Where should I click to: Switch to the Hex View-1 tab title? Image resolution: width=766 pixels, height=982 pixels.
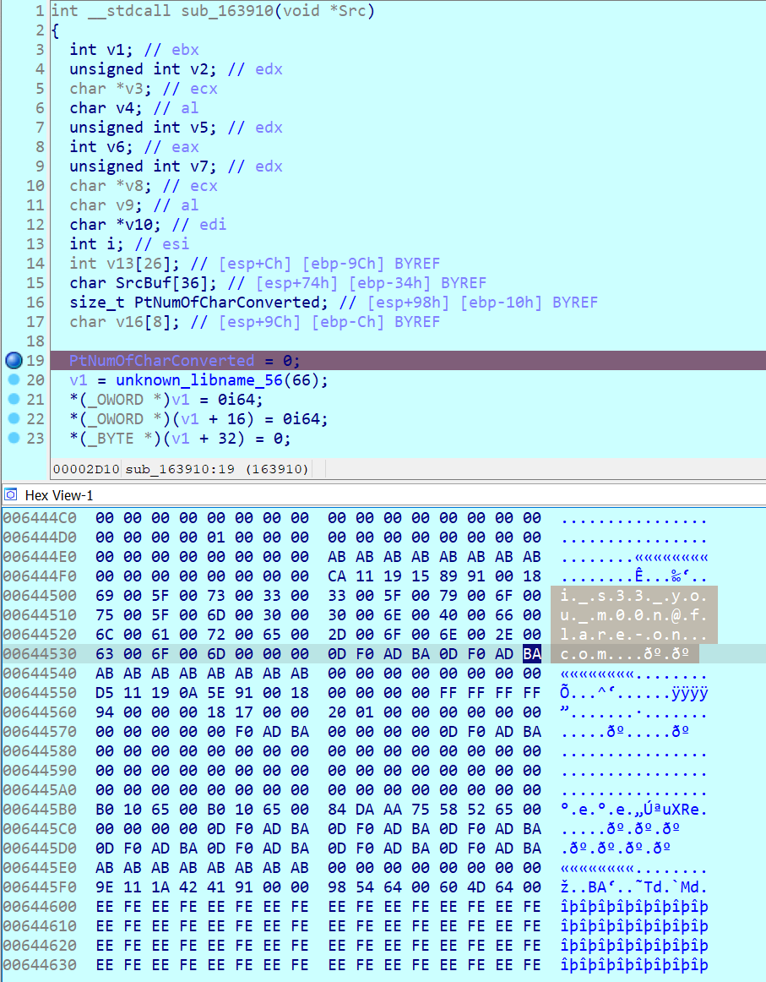(x=59, y=495)
